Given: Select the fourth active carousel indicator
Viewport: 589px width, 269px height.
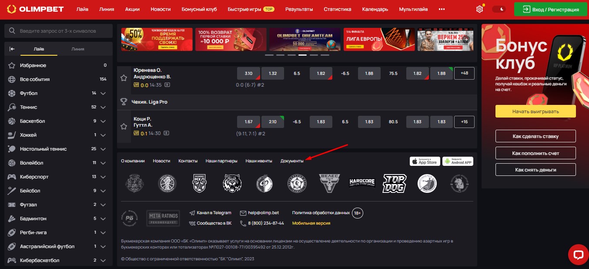Looking at the screenshot, I should [302, 55].
